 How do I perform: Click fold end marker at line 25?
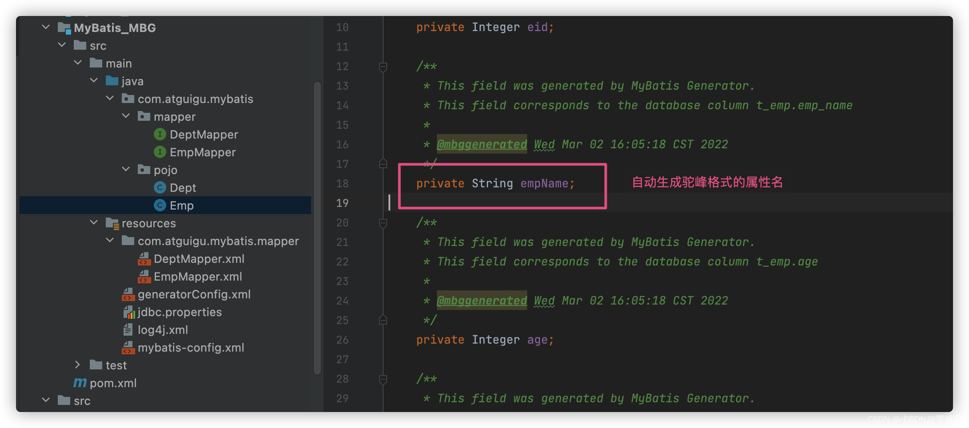tap(383, 320)
